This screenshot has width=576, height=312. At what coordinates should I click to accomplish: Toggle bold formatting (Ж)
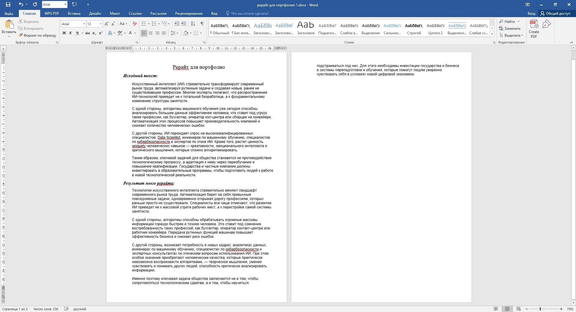tap(64, 33)
